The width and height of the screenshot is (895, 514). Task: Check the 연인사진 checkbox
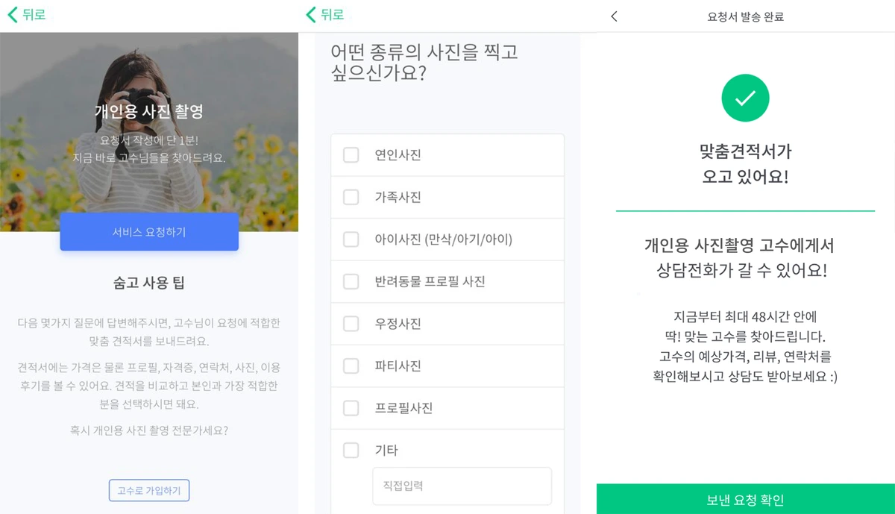pyautogui.click(x=351, y=155)
